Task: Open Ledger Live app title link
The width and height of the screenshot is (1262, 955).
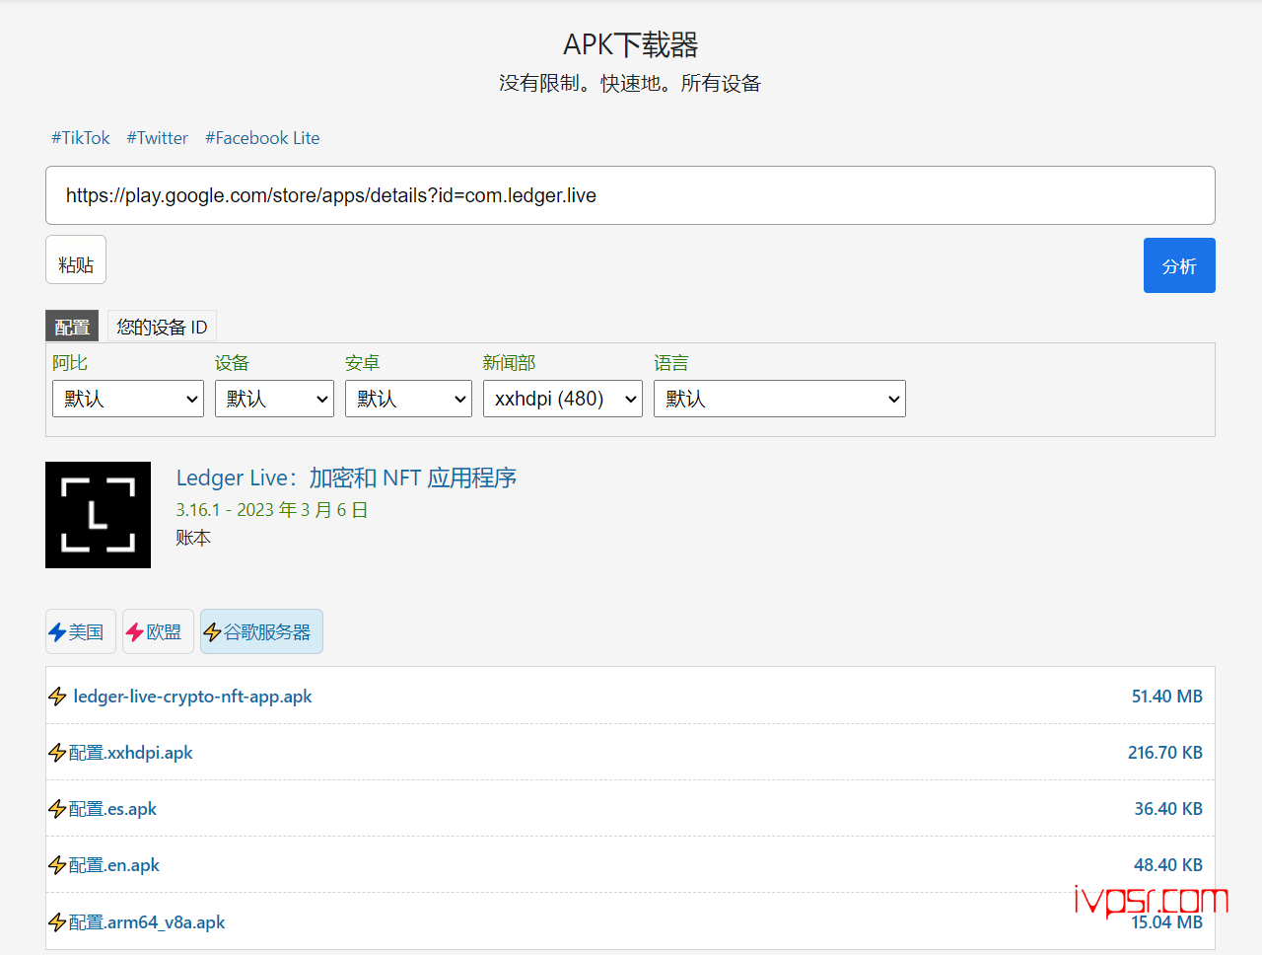Action: point(346,477)
